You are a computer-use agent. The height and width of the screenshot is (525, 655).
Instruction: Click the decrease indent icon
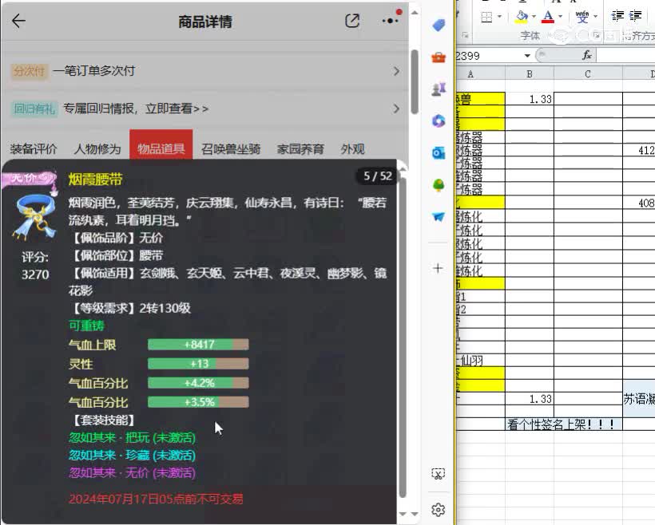[x=618, y=17]
